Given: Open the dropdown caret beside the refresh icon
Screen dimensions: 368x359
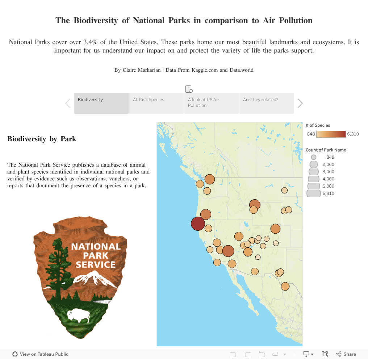Looking at the screenshot, I should (x=285, y=354).
